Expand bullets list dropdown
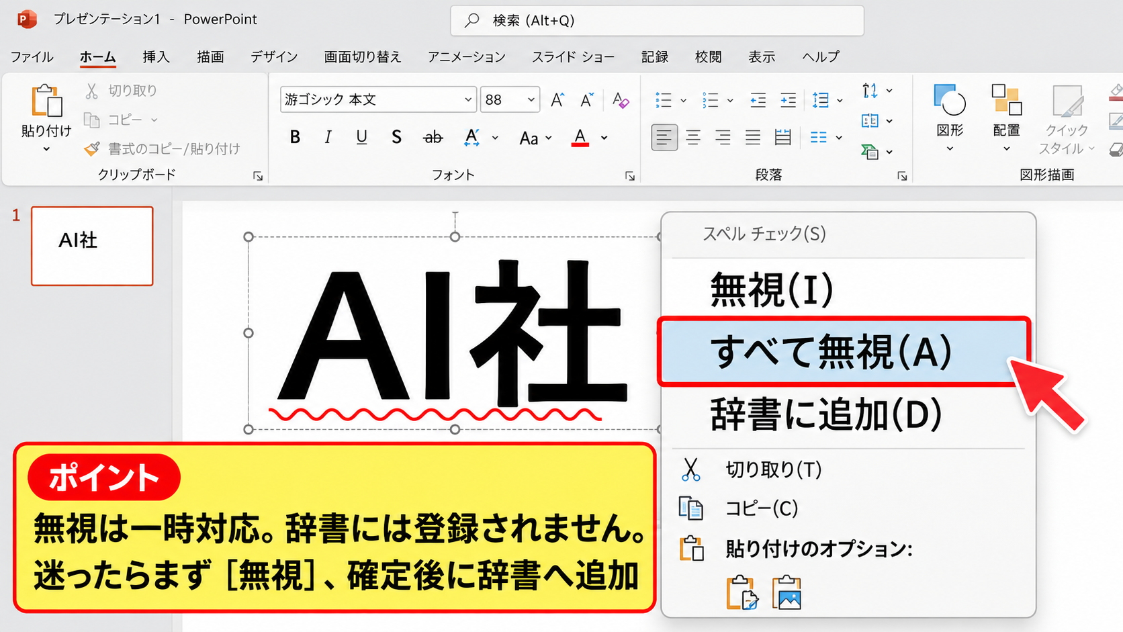Viewport: 1123px width, 632px height. 684,101
